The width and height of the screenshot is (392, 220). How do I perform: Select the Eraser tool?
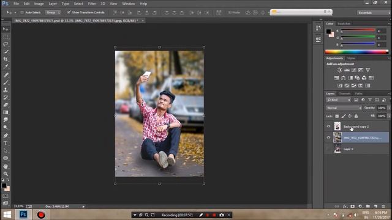(x=6, y=105)
